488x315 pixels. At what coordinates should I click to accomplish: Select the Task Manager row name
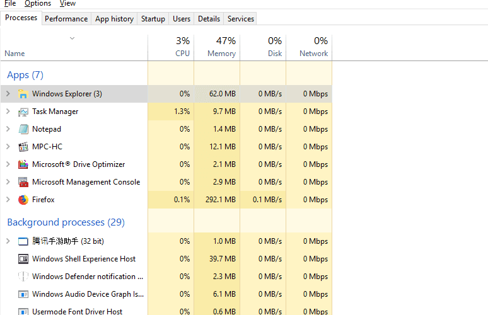(55, 112)
